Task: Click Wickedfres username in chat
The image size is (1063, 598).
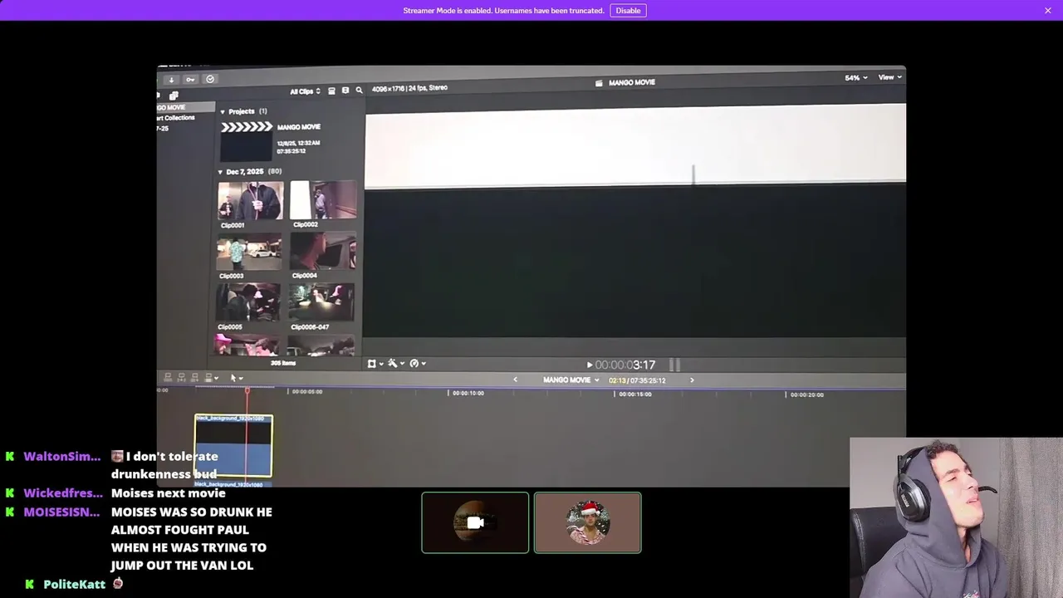Action: 63,493
